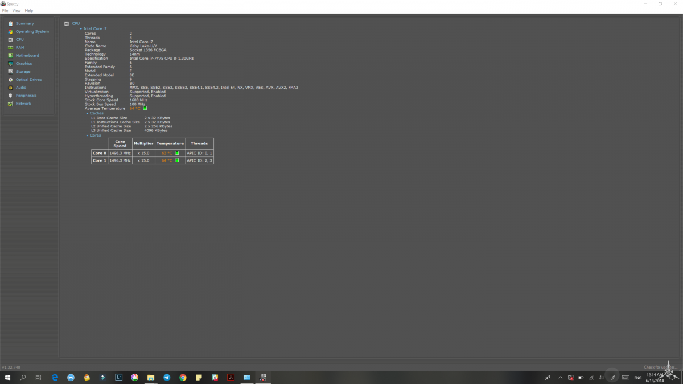Click the CPU header icon in main panel
This screenshot has width=683, height=384.
coord(67,23)
